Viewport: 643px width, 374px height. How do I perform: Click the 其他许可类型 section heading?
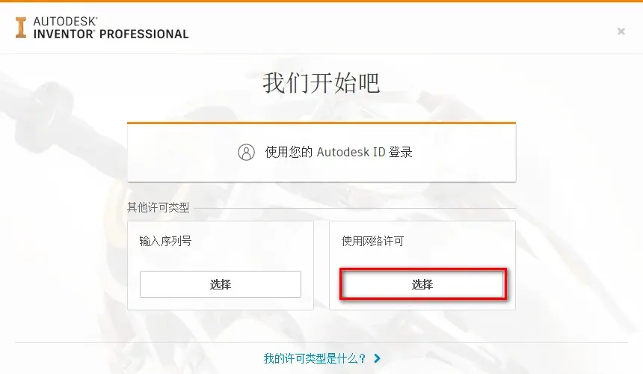[159, 207]
